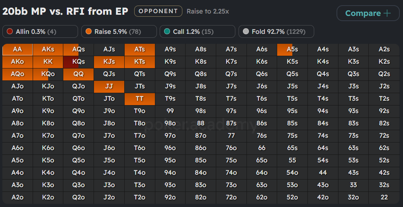The height and width of the screenshot is (207, 403).
Task: Click the Compare plus button
Action: 368,13
